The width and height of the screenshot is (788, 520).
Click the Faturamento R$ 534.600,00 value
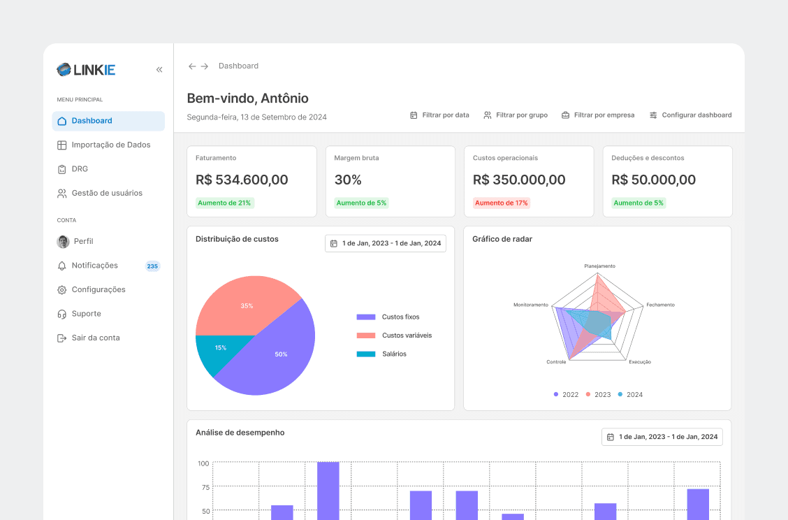[242, 180]
